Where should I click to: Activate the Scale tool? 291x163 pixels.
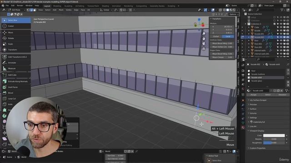(16, 44)
